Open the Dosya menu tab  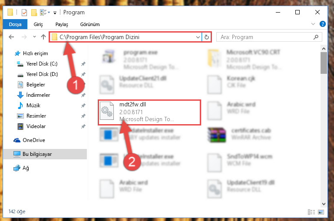pos(15,24)
